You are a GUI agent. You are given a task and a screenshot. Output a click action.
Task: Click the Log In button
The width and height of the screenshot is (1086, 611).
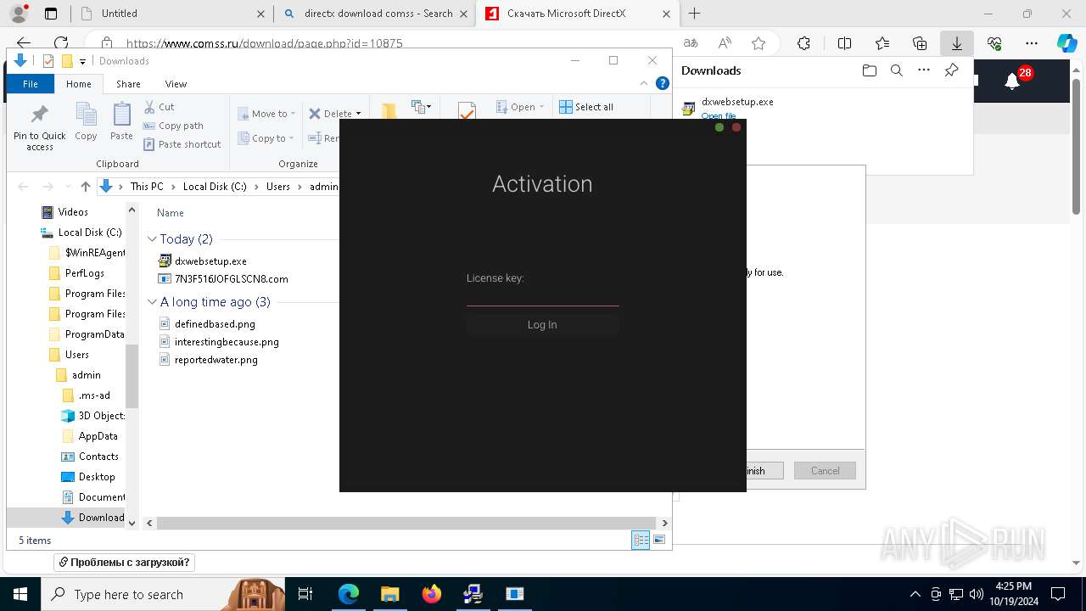[542, 325]
